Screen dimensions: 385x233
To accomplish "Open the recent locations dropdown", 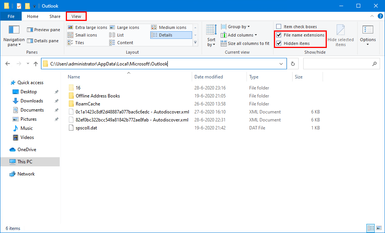I will 28,64.
